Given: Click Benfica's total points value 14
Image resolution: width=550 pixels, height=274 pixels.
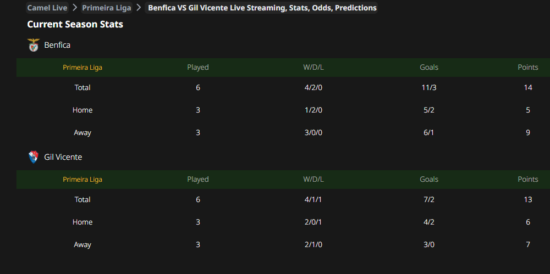Looking at the screenshot, I should pyautogui.click(x=528, y=87).
